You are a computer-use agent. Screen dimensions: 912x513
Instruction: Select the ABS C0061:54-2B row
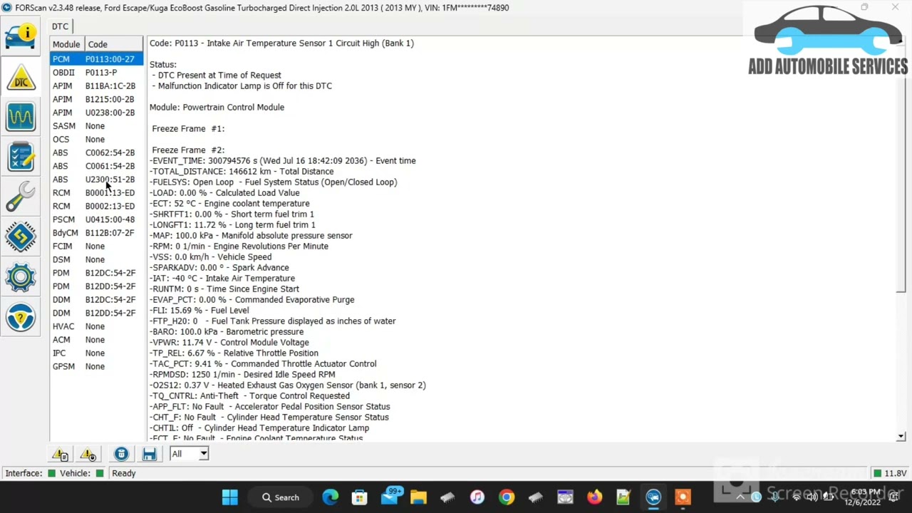click(x=96, y=166)
